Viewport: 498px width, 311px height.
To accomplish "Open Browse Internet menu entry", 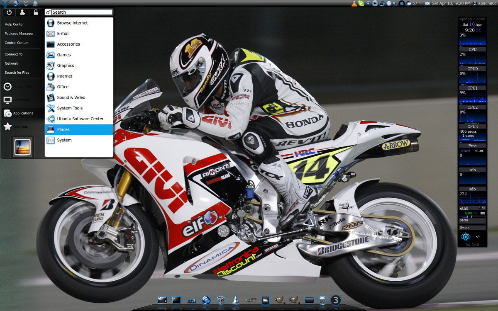I will click(x=79, y=23).
